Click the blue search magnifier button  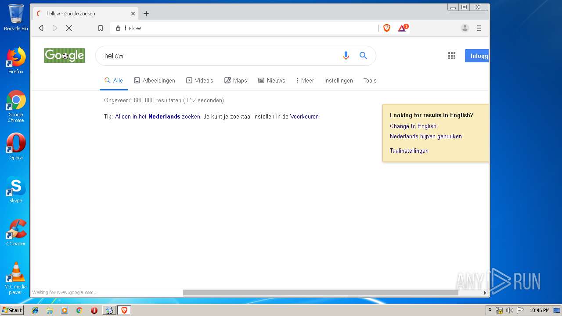(x=363, y=56)
